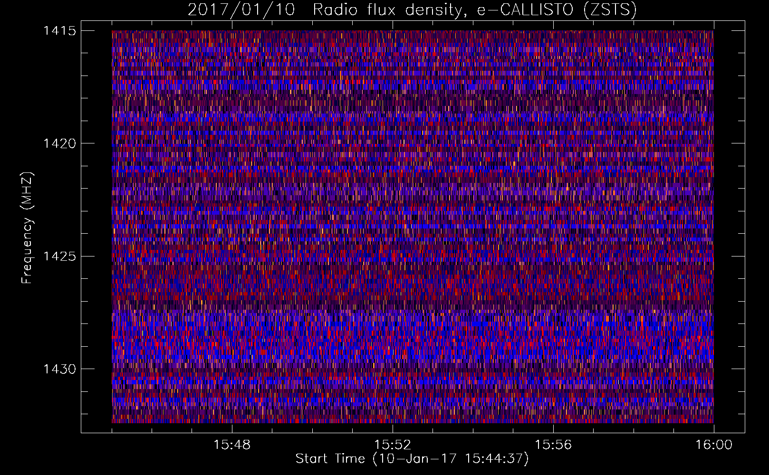Select the 1425 frequency tick label
Screen dimensions: 769x475
click(59, 256)
